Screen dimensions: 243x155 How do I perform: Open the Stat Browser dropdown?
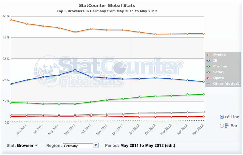(28, 145)
